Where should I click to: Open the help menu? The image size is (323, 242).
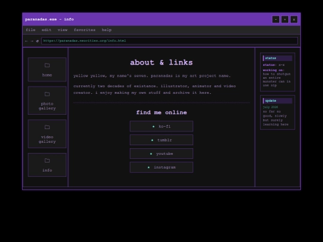click(x=106, y=30)
